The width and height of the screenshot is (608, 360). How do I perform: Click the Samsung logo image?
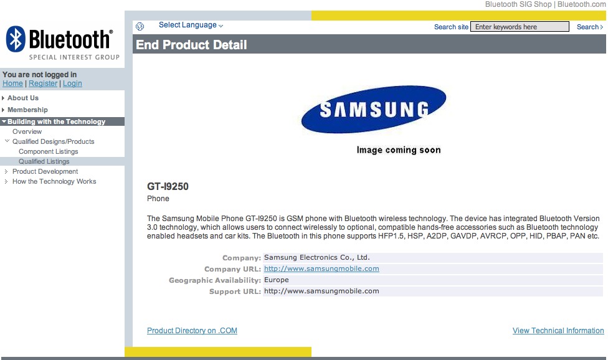tap(373, 110)
